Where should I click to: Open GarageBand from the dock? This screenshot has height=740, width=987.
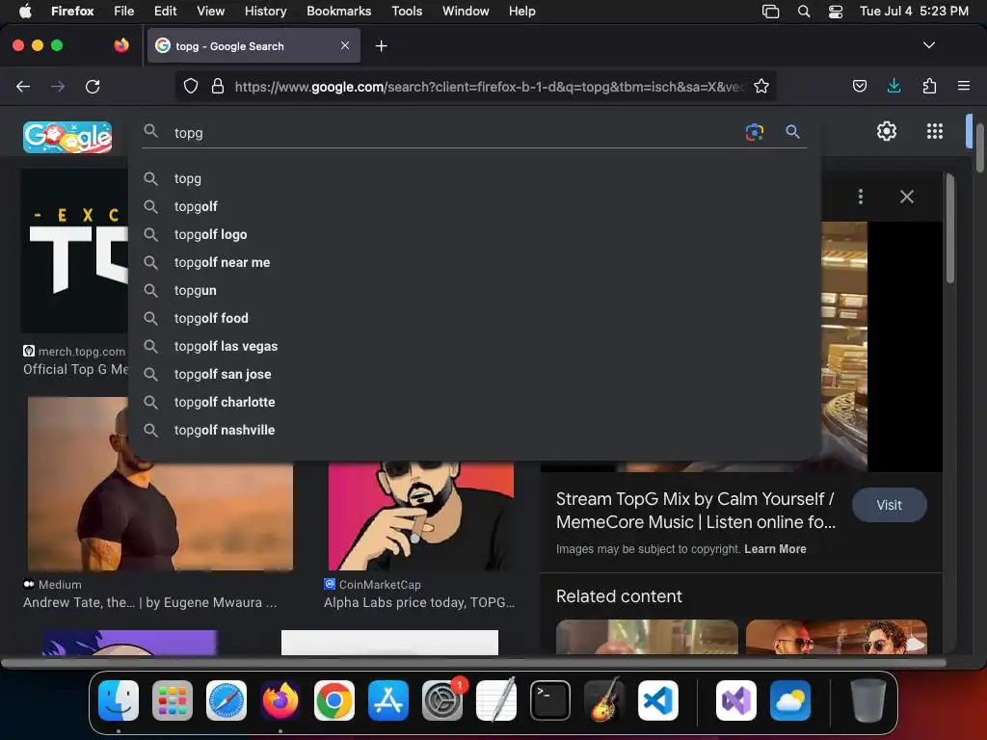(604, 700)
